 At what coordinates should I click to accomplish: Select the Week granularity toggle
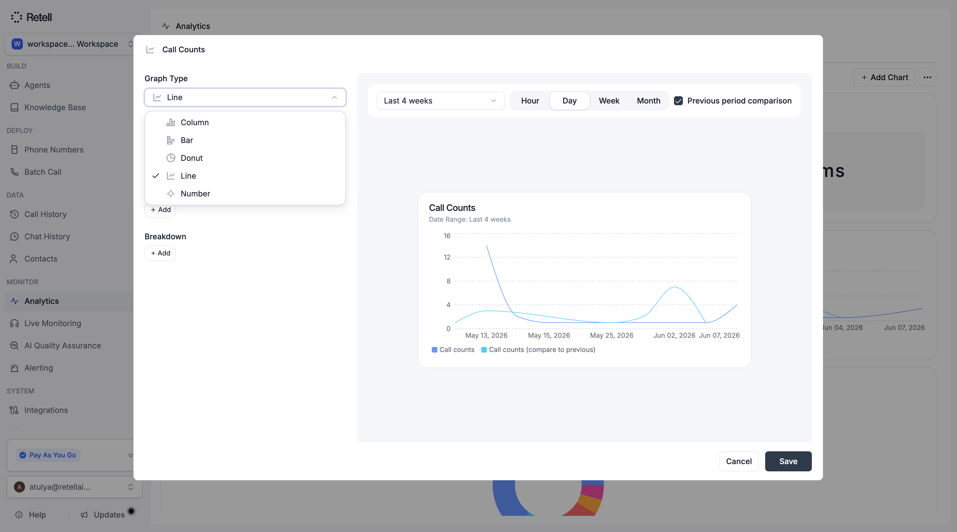tap(609, 101)
